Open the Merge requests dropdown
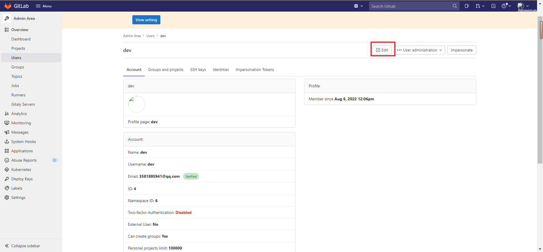Screen dimensions: 543x252 pos(480,6)
